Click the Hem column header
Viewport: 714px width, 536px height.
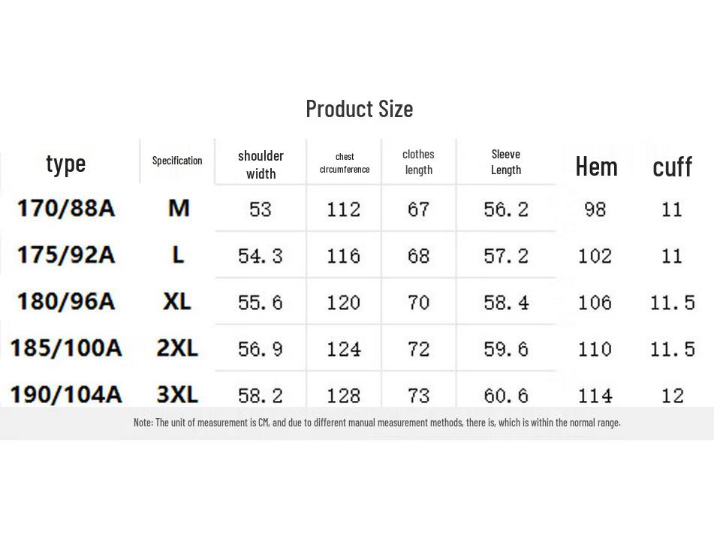(596, 167)
